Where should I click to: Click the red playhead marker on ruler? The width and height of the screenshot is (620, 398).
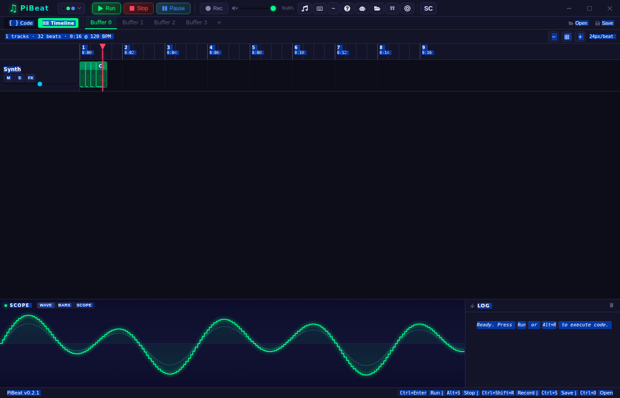pyautogui.click(x=102, y=46)
